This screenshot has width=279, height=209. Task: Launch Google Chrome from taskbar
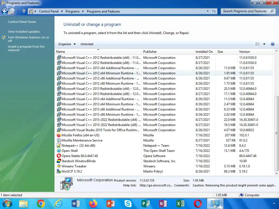click(x=41, y=204)
